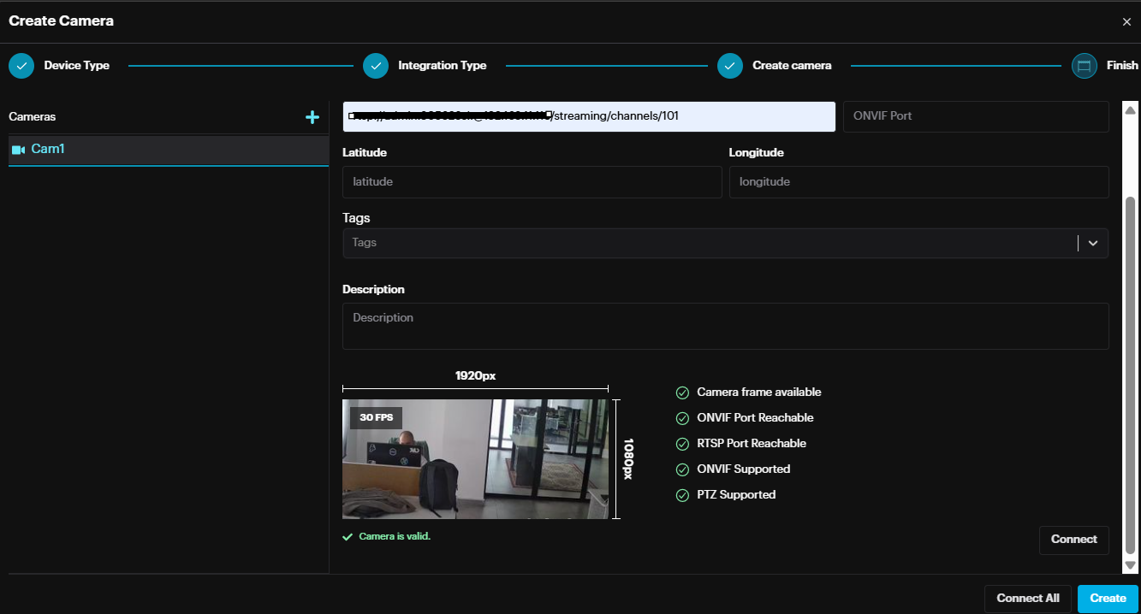Image resolution: width=1141 pixels, height=614 pixels.
Task: Close the Create Camera dialog
Action: 1126,21
